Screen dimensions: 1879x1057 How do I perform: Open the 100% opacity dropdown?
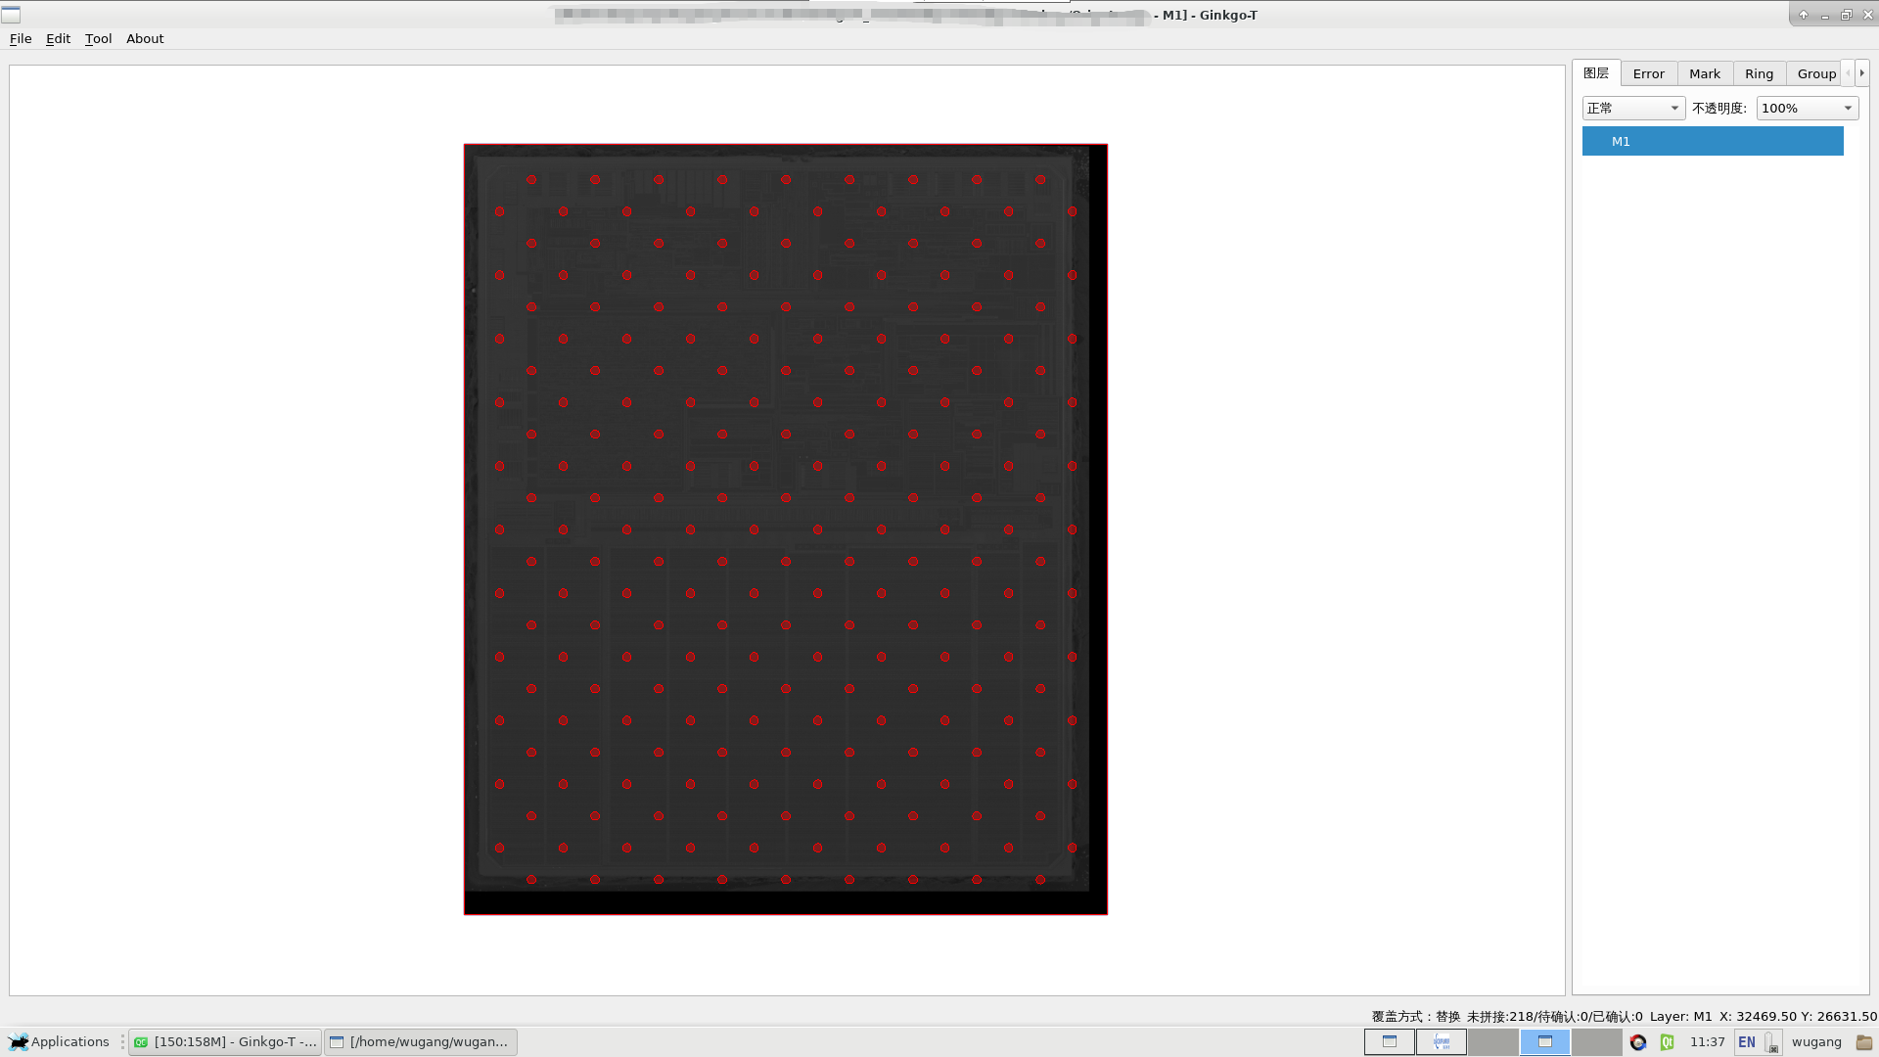[1807, 108]
